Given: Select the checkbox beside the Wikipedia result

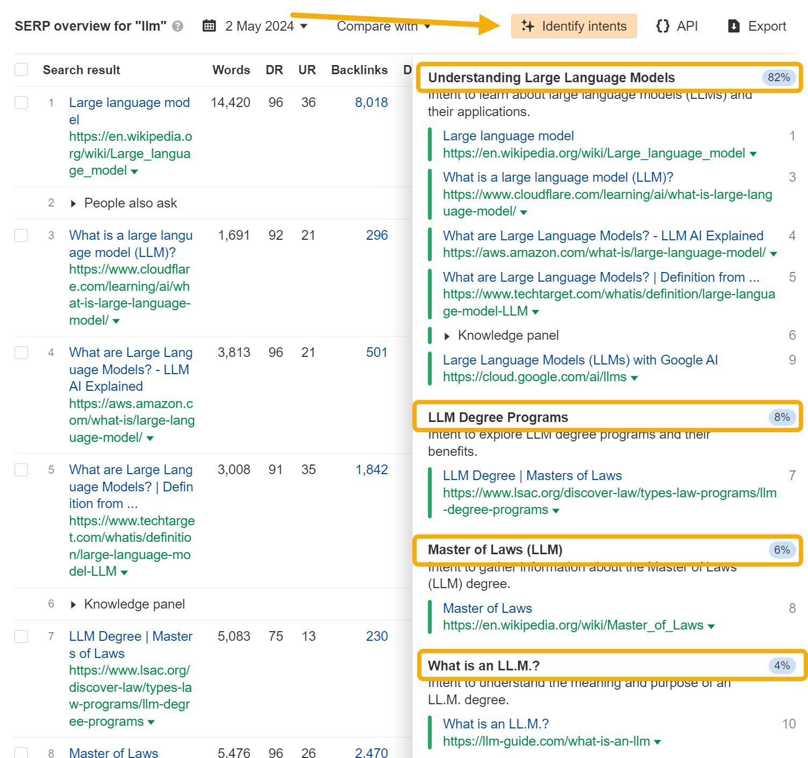Looking at the screenshot, I should [21, 102].
